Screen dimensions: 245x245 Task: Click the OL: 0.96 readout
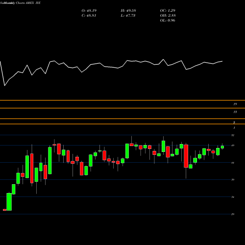coord(168,21)
